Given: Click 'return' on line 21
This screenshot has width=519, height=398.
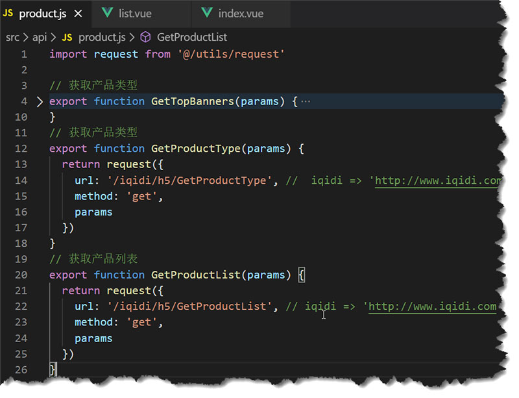Looking at the screenshot, I should [x=80, y=291].
